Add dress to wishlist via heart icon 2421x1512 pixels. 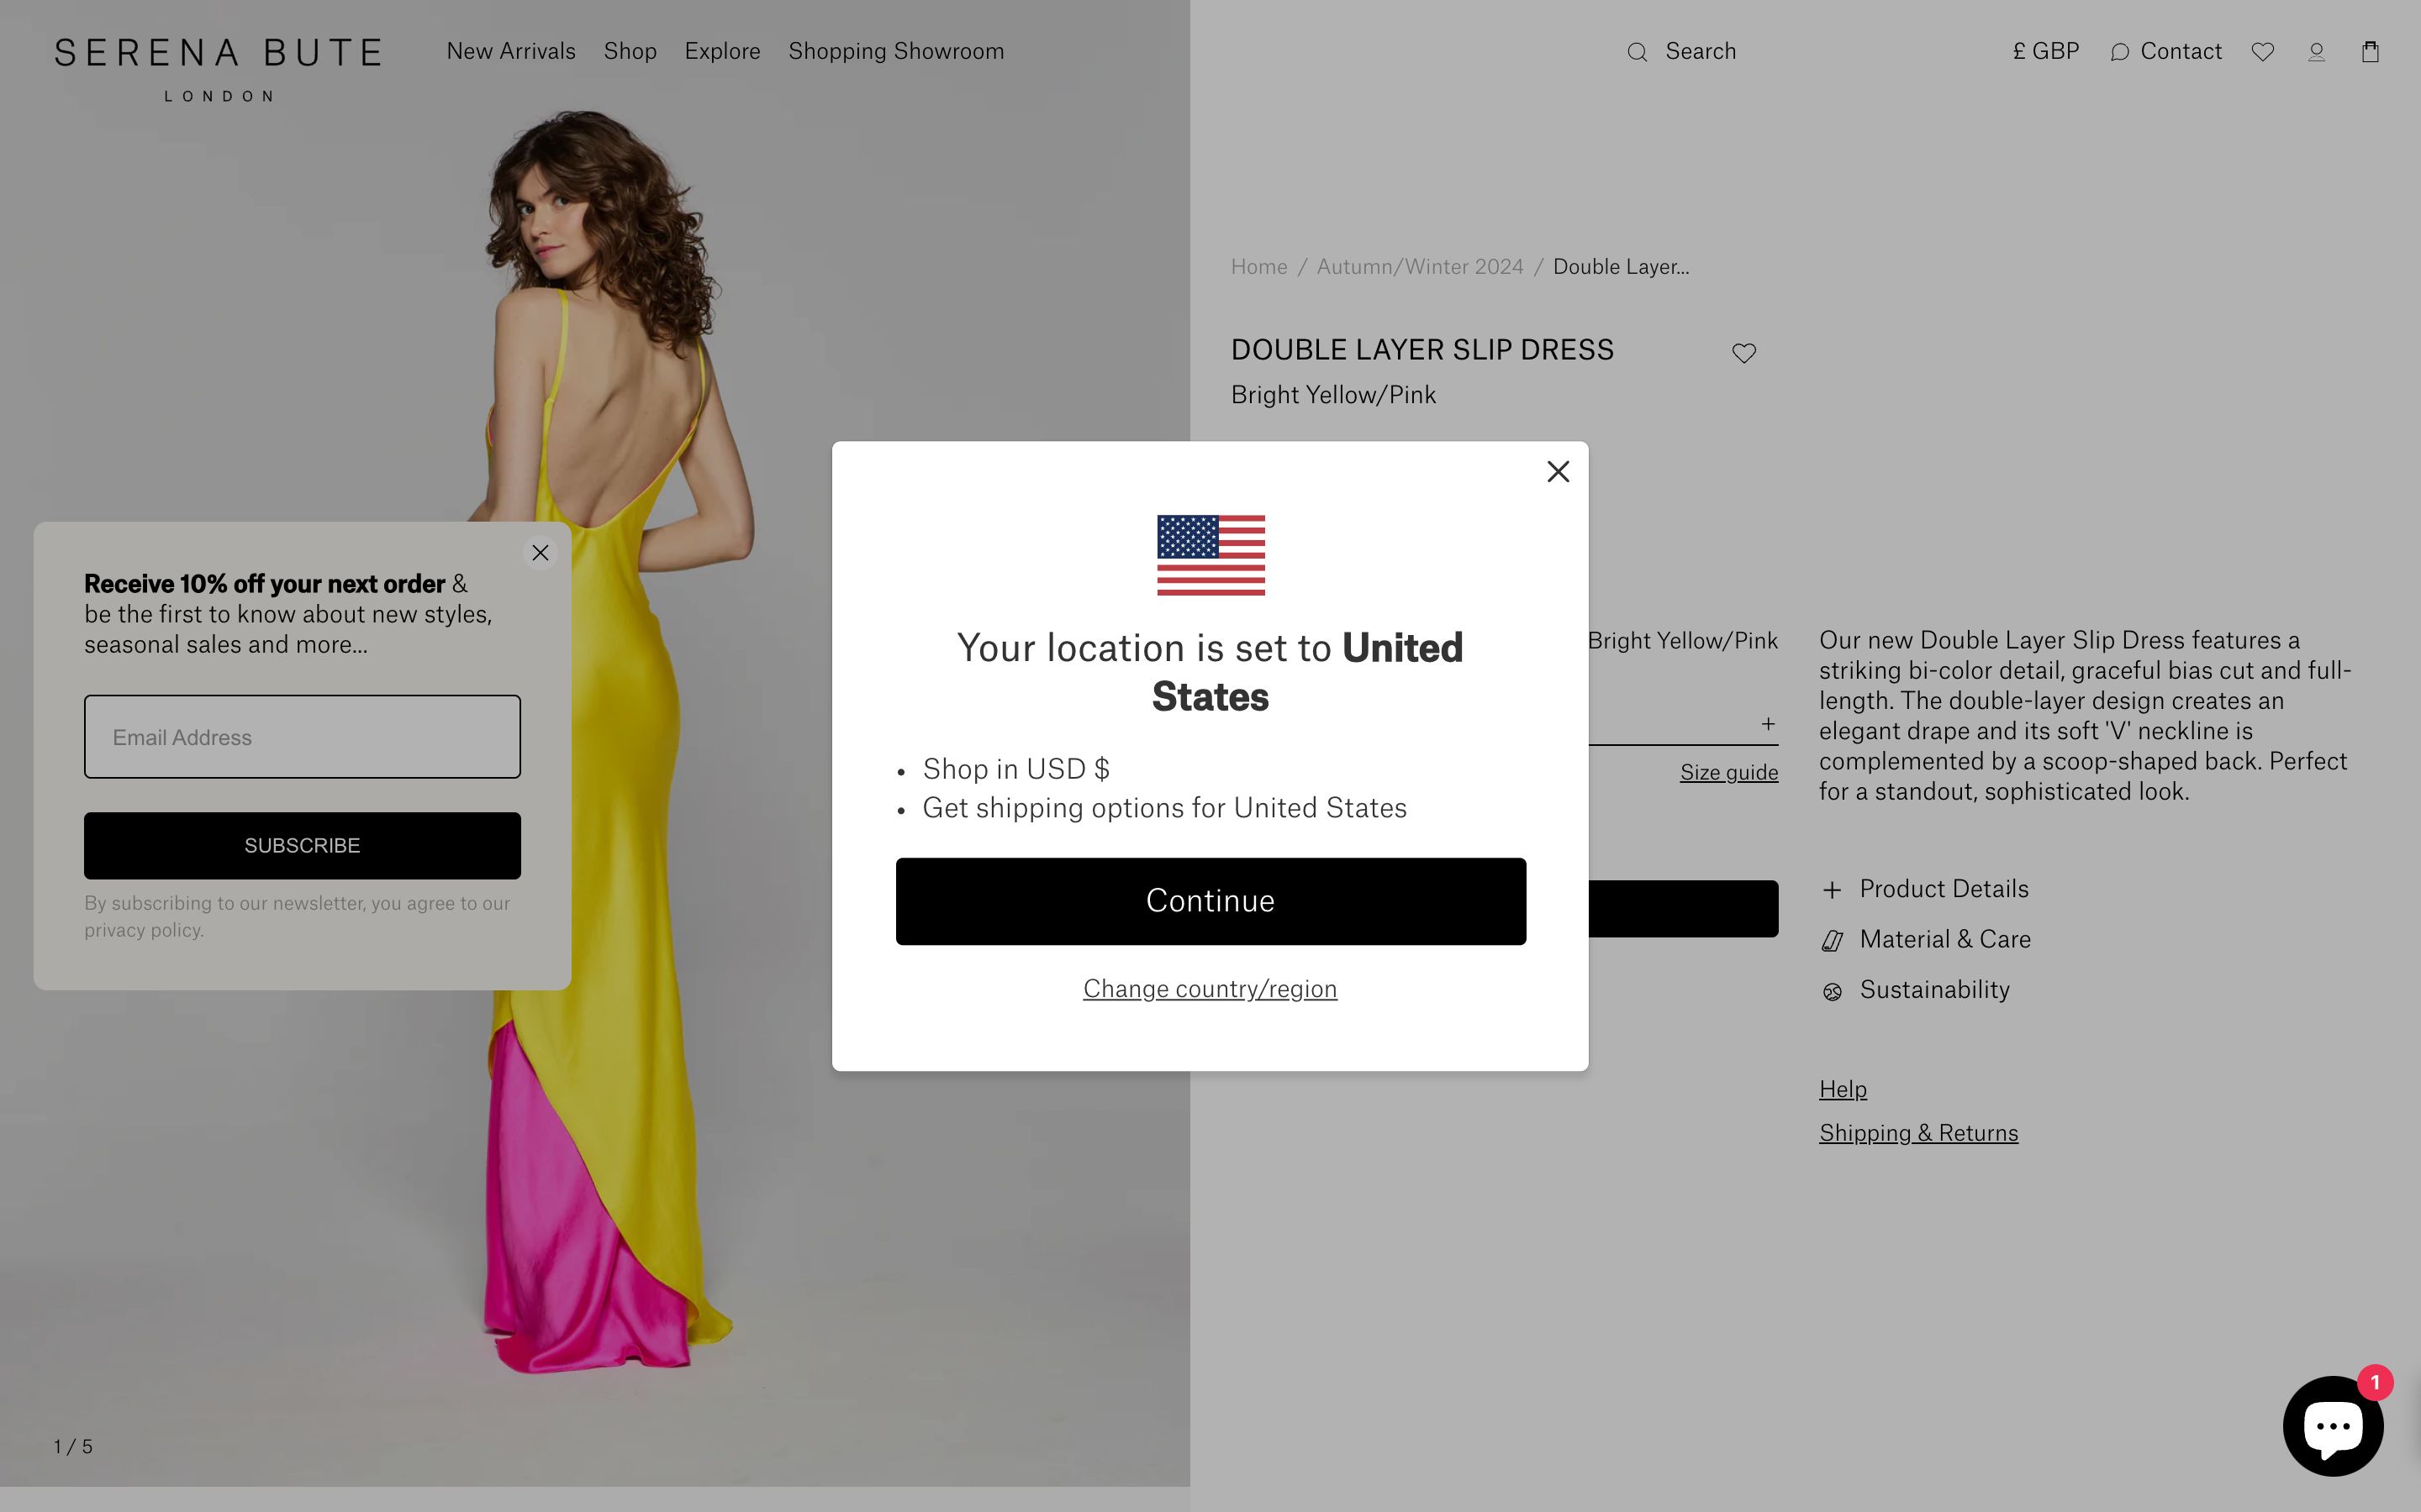[1743, 353]
